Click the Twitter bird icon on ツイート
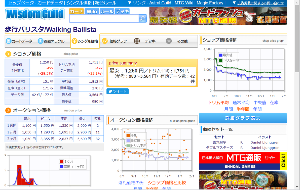Viewport: 302px width, 190px height. [x=110, y=91]
